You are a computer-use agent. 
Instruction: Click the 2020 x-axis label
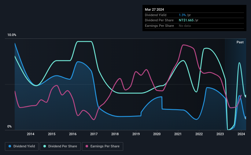point(157,134)
